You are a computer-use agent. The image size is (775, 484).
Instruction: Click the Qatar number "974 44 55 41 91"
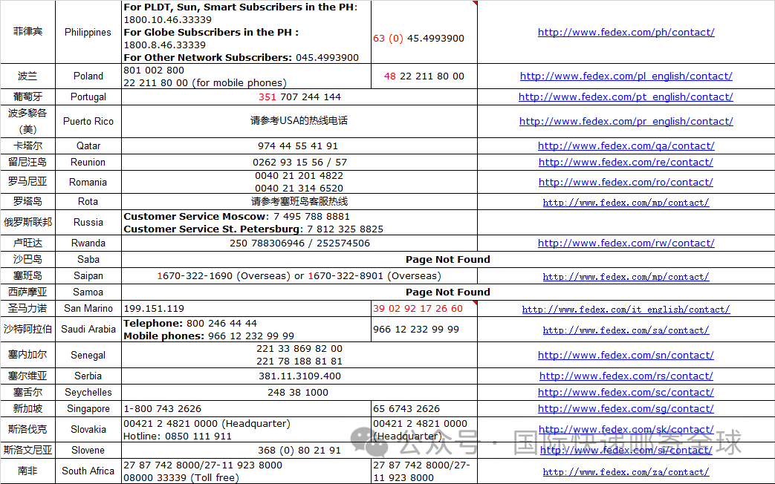point(298,145)
